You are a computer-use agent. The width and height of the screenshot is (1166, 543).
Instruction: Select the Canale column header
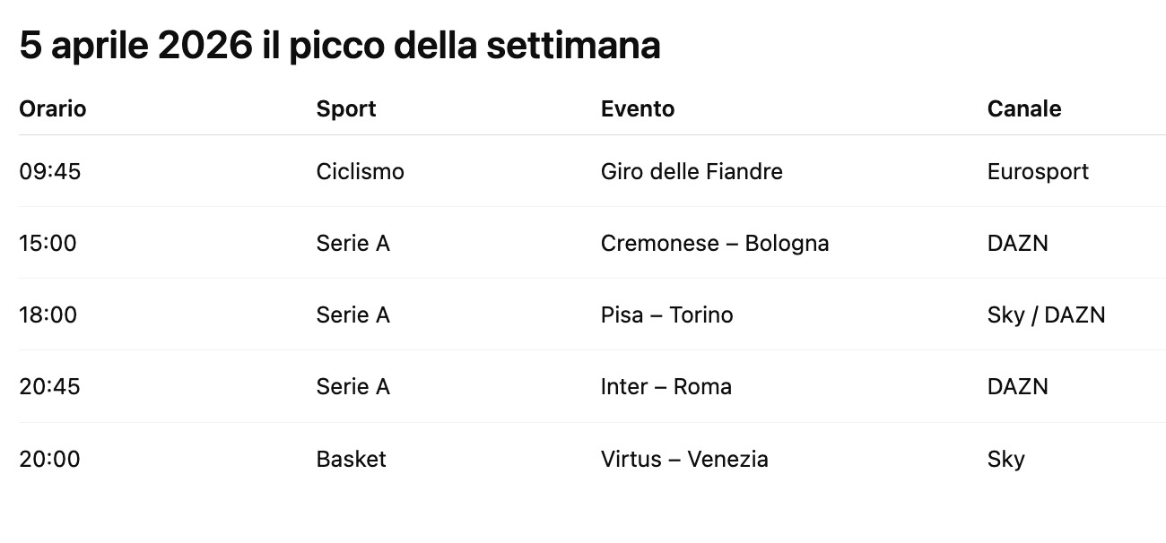(x=1024, y=108)
